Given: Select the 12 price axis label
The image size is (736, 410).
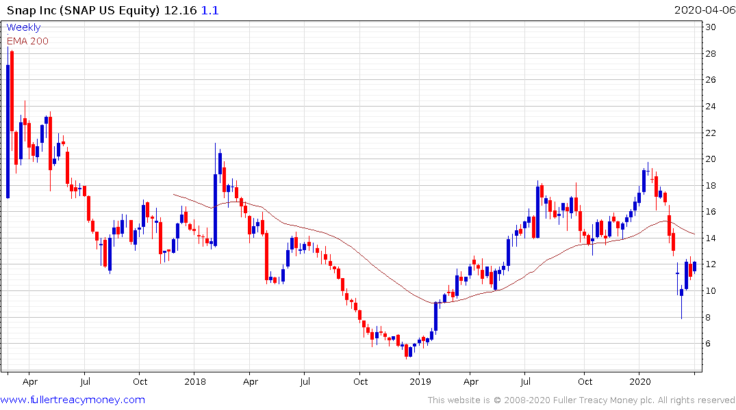Looking at the screenshot, I should [x=711, y=264].
